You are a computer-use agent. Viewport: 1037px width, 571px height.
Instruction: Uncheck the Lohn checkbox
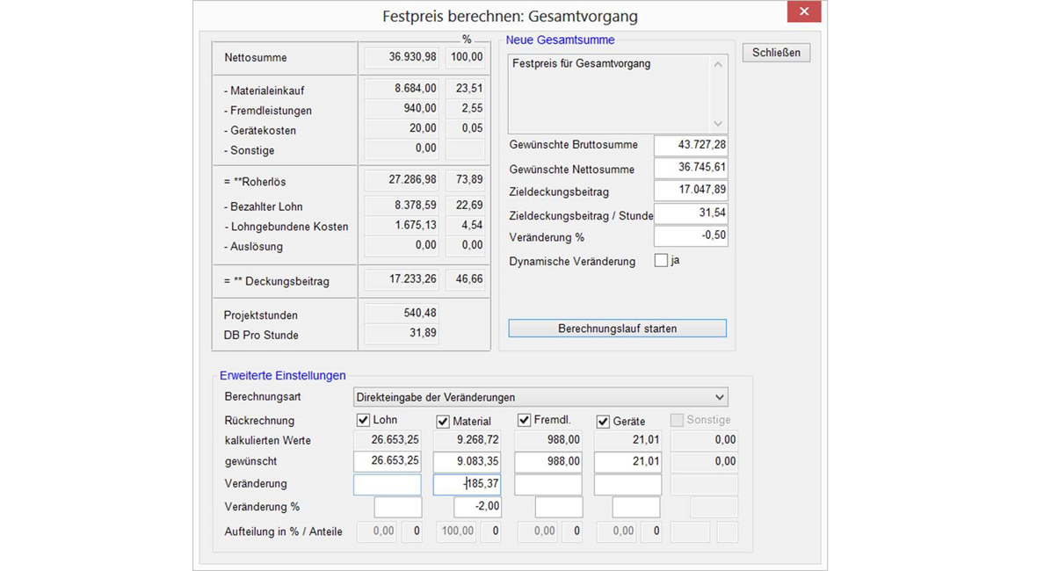[x=363, y=421]
